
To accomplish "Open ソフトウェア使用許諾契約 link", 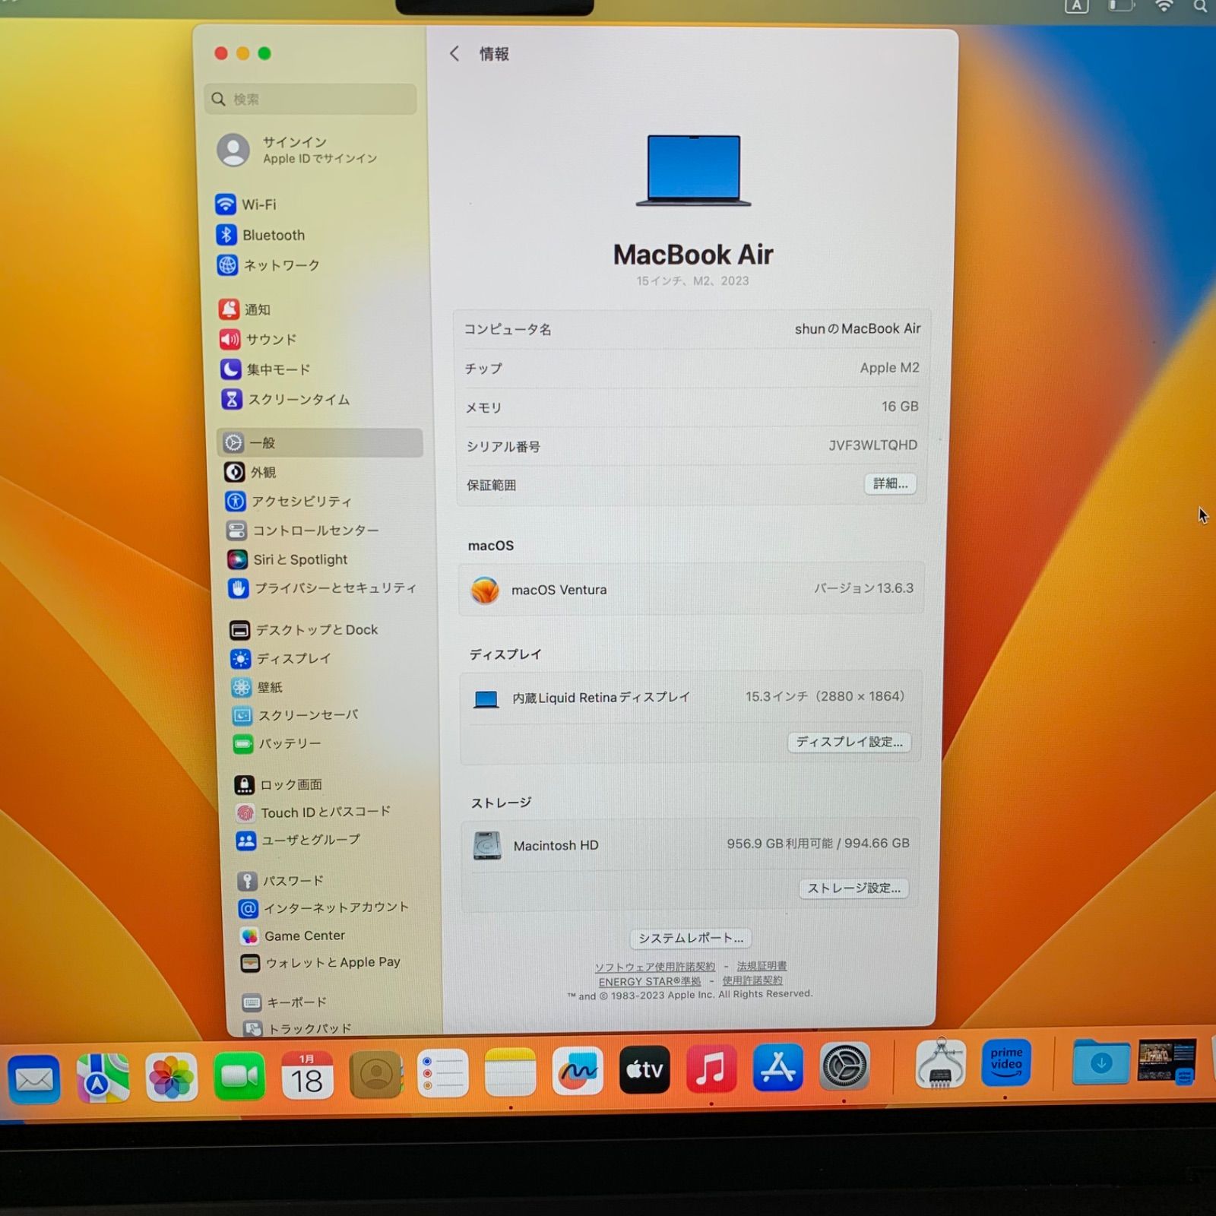I will (654, 967).
